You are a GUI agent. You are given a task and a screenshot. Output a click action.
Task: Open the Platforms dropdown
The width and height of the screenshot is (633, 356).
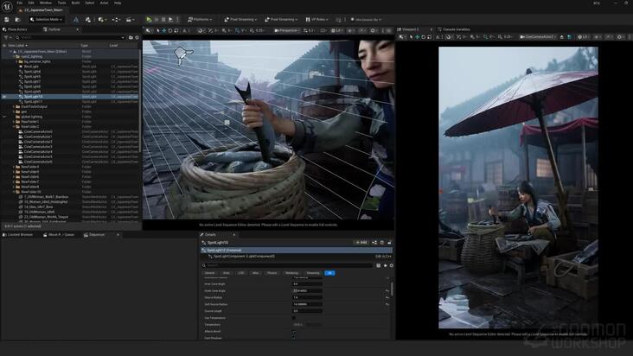[200, 19]
